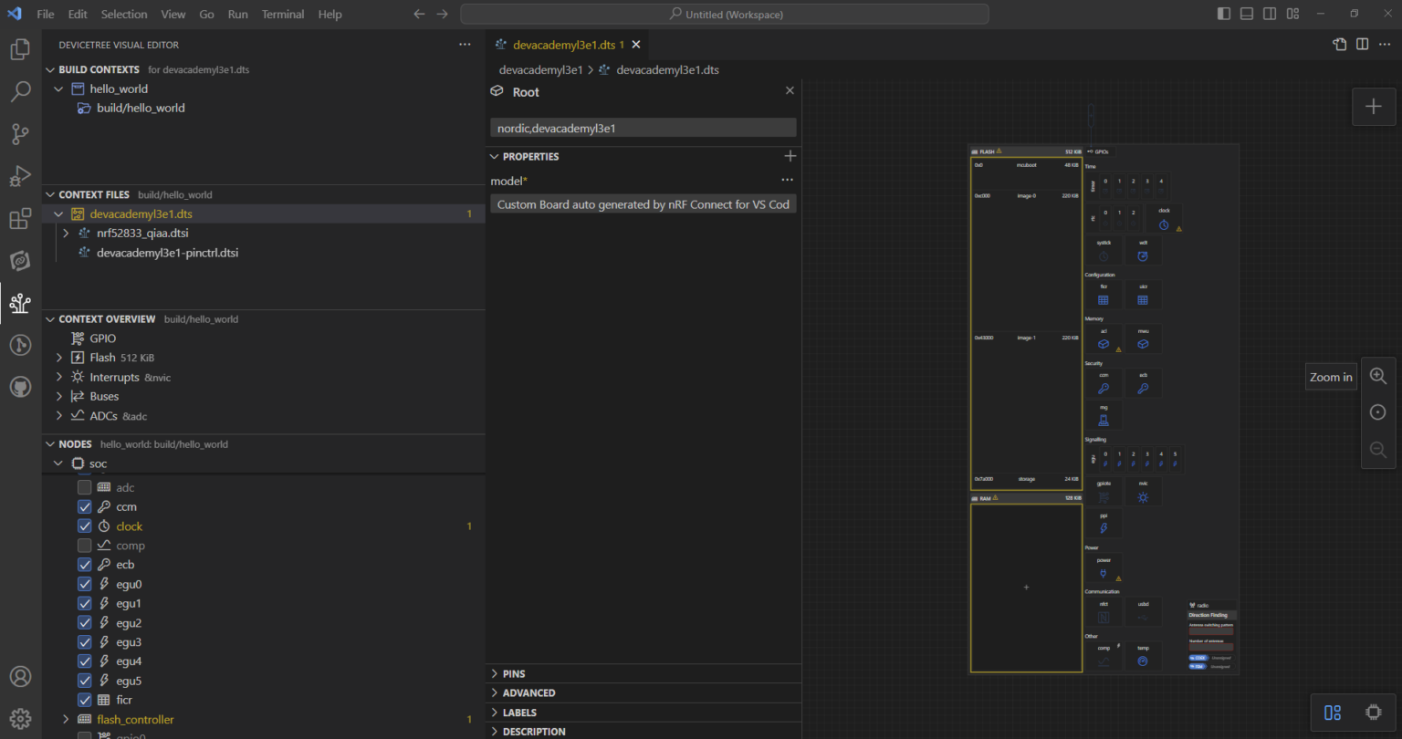This screenshot has height=739, width=1402.
Task: Expand the PINS section
Action: pyautogui.click(x=514, y=673)
